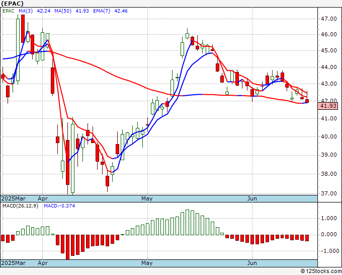The width and height of the screenshot is (342, 275).
Task: Click the 45.00 price axis label
Action: 329,50
